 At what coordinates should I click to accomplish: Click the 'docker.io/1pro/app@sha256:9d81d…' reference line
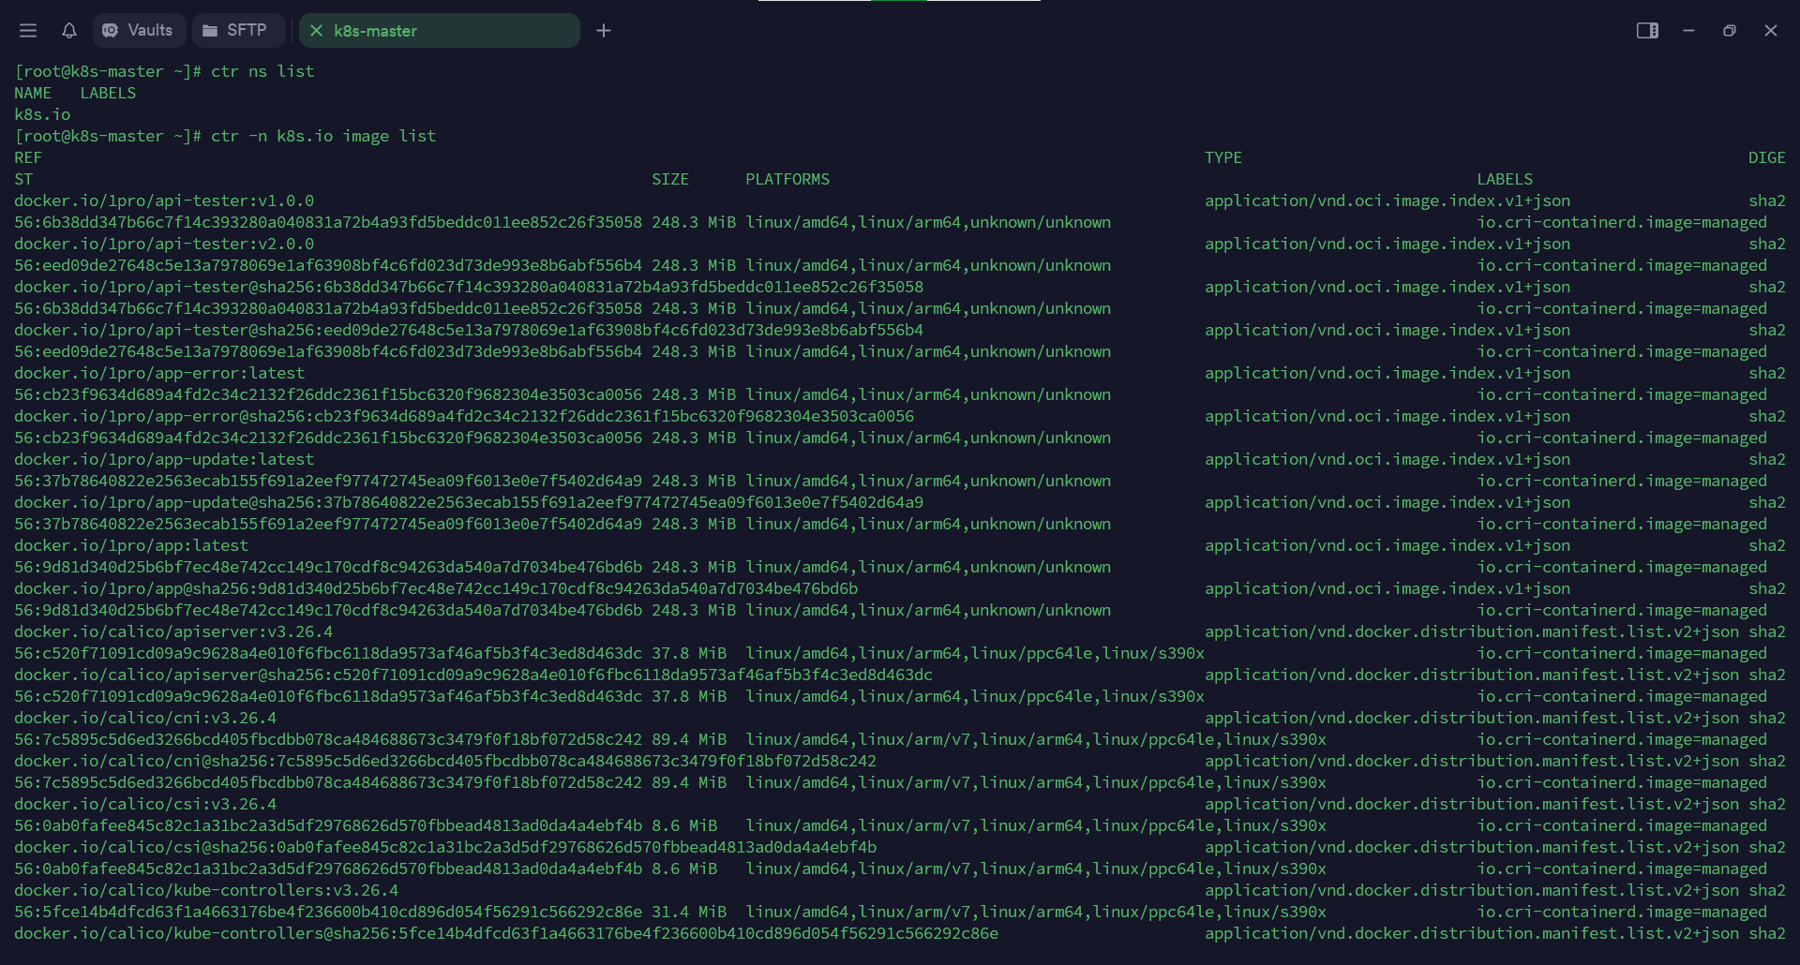tap(436, 588)
